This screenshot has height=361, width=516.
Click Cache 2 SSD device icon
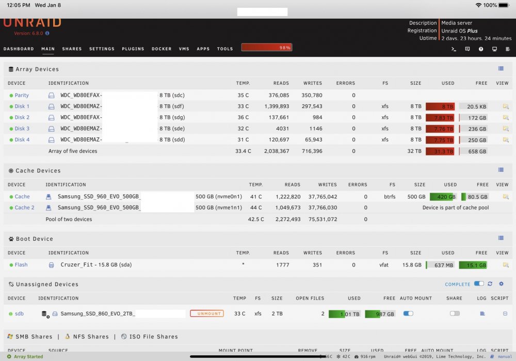tap(49, 208)
